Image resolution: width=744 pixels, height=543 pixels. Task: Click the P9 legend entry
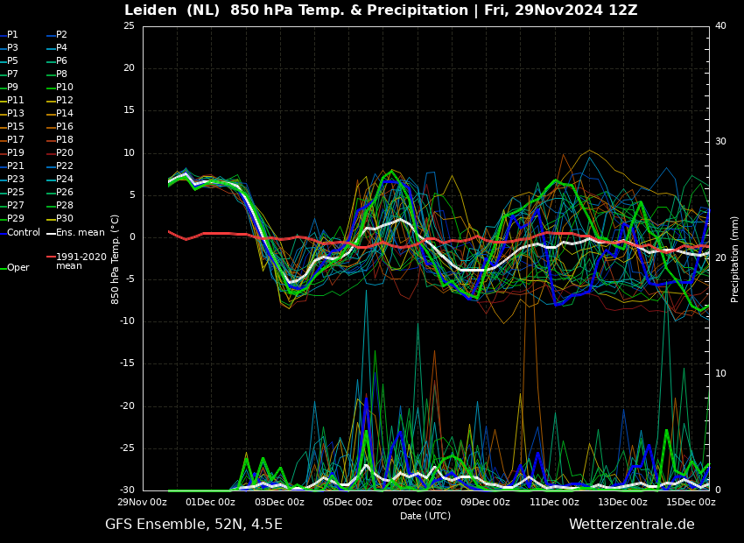click(x=12, y=88)
